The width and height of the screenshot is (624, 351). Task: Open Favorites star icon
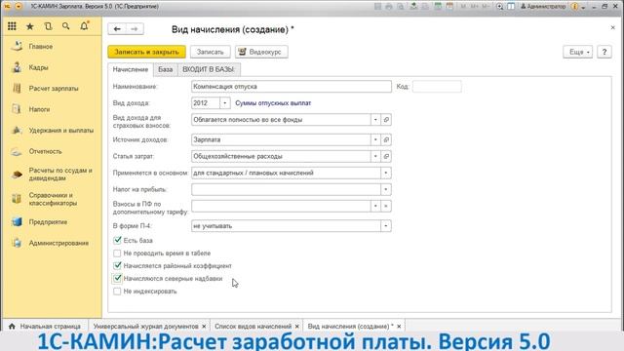tap(30, 26)
